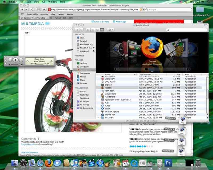This screenshot has height=170, width=213.
Task: Expand the Installers folder disclosure triangle
Action: [x=98, y=117]
